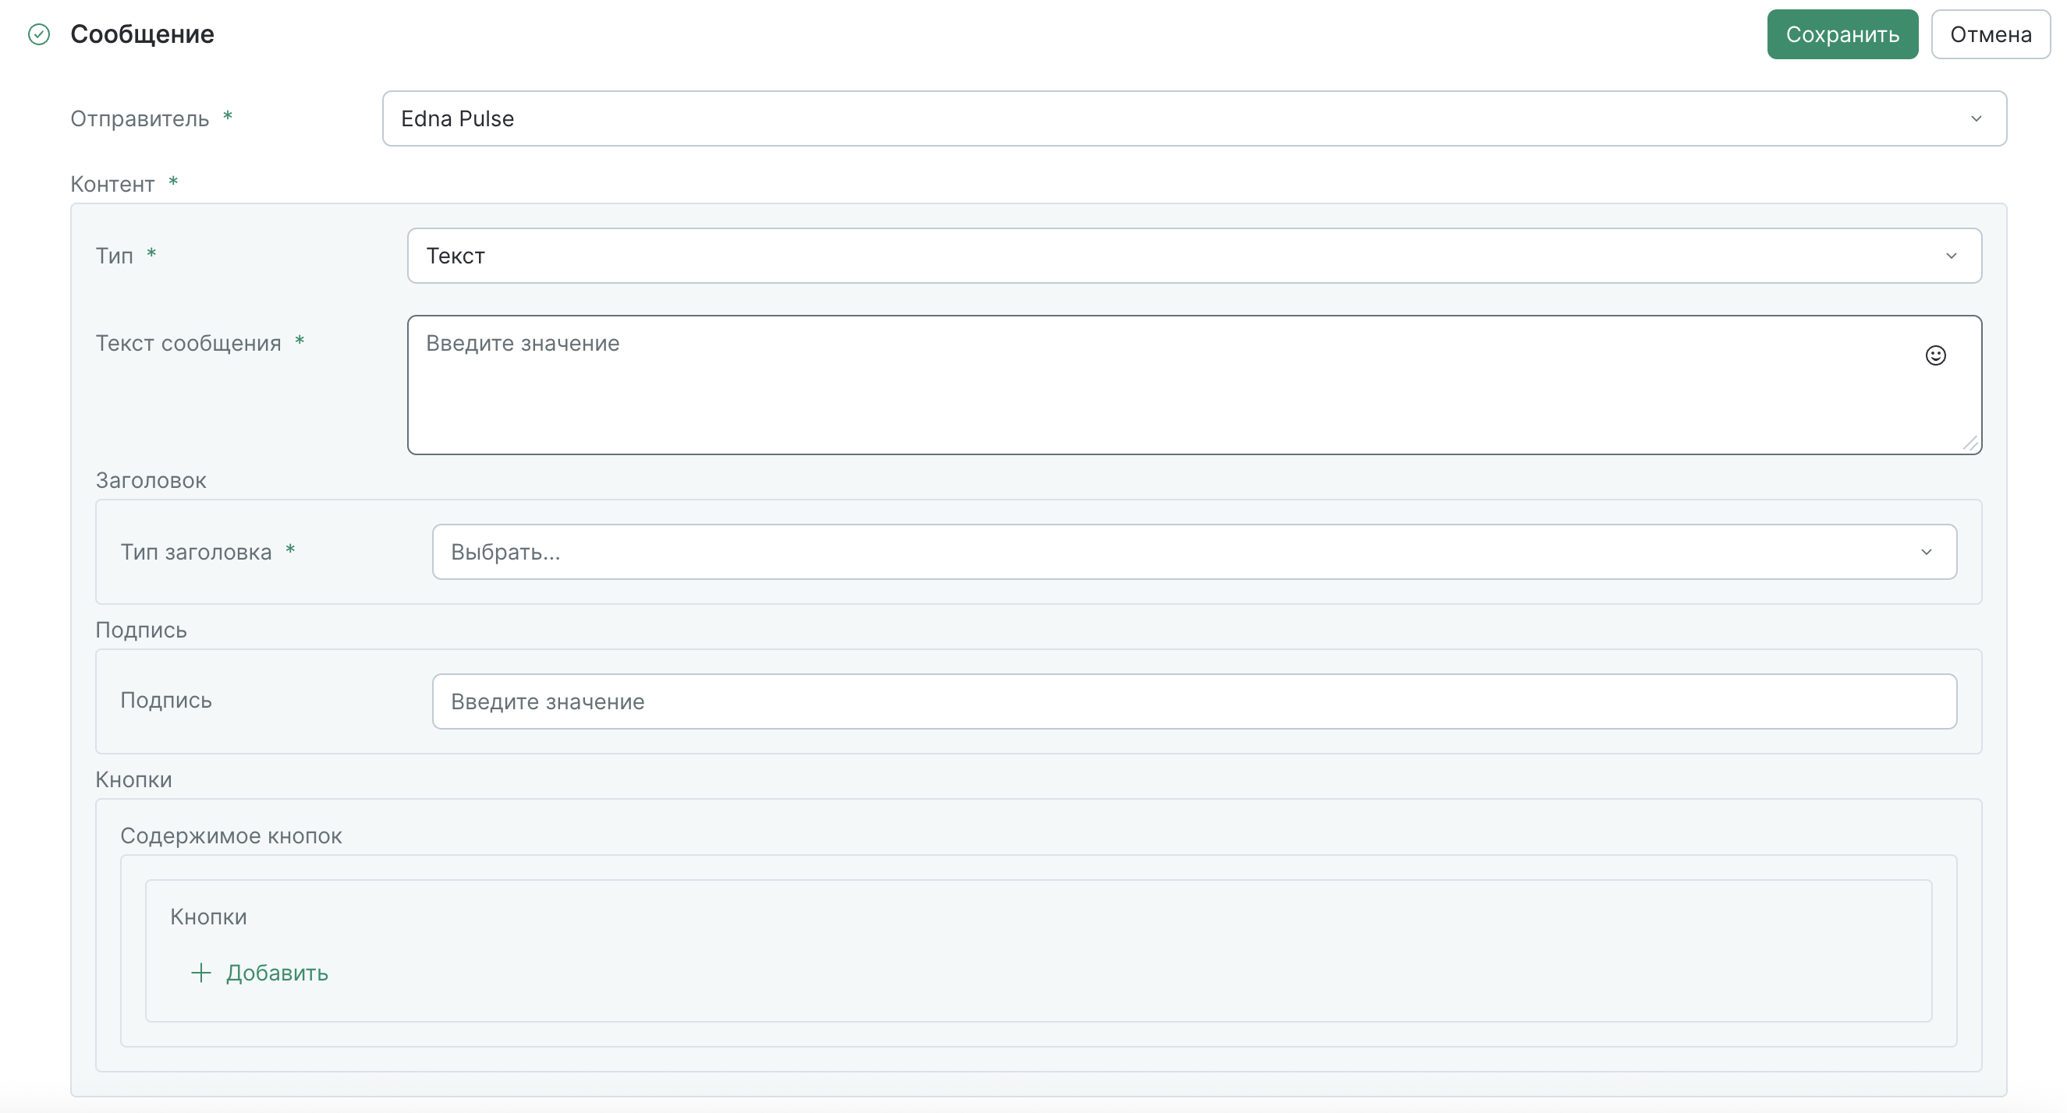Click the textarea resize handle corner
This screenshot has height=1113, width=2067.
pos(1970,443)
